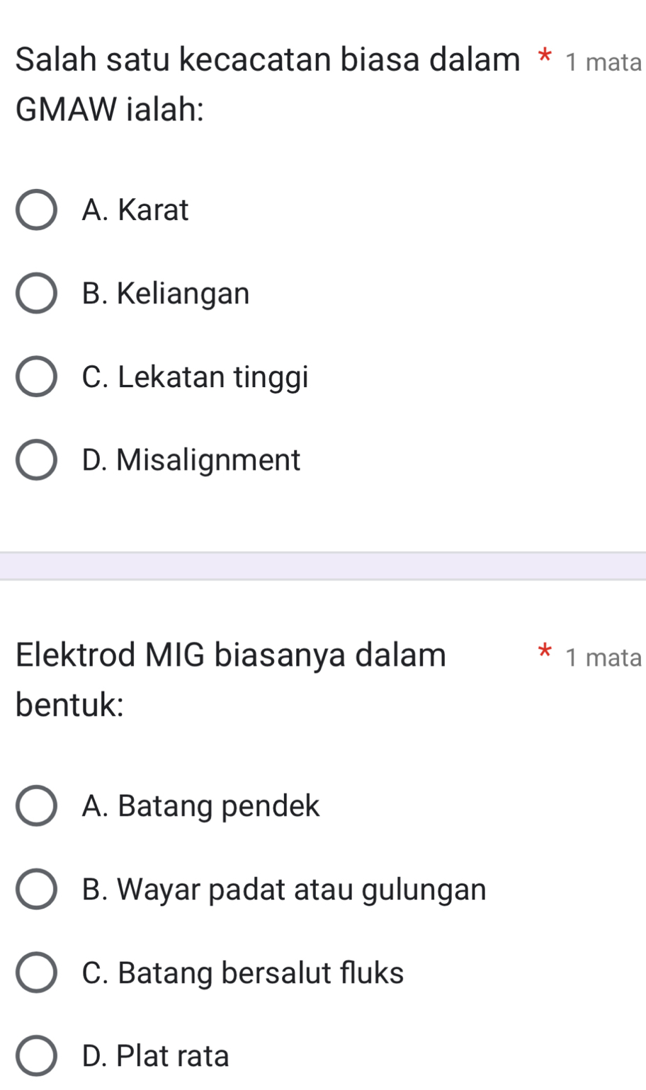Mark the C. Lekatan tinggi radio button
The height and width of the screenshot is (1090, 646).
(36, 377)
